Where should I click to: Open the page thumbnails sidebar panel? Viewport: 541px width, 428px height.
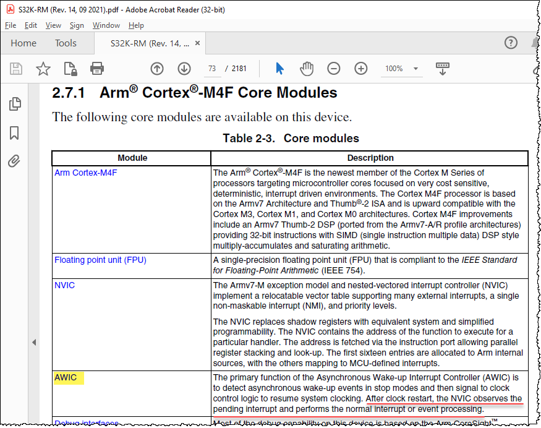pos(15,105)
